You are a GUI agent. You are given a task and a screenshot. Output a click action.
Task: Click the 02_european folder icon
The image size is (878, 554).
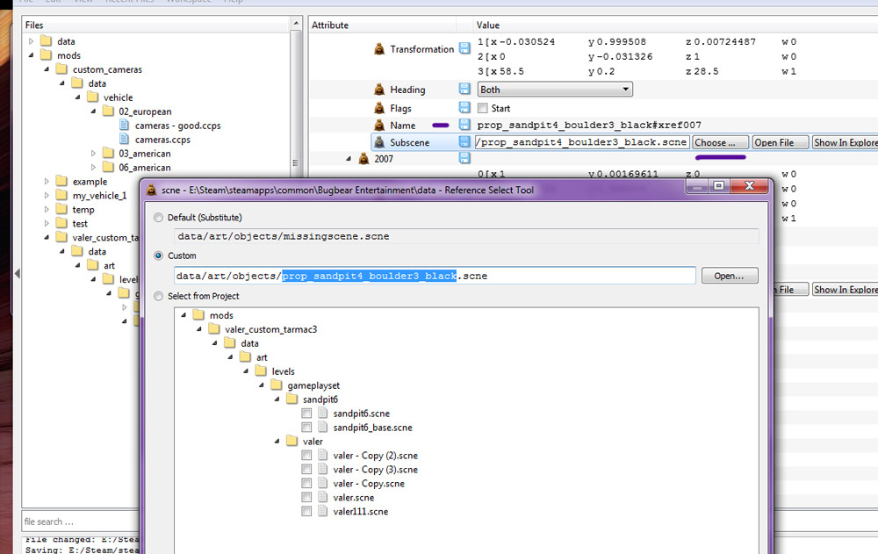tap(108, 111)
